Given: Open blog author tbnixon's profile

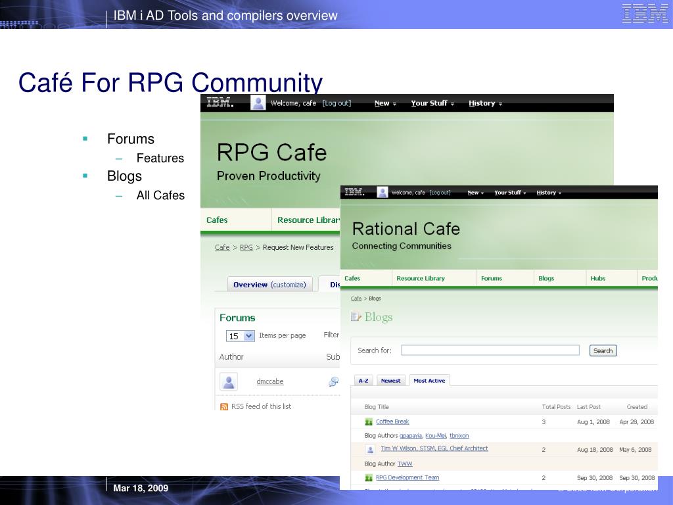Looking at the screenshot, I should tap(459, 435).
